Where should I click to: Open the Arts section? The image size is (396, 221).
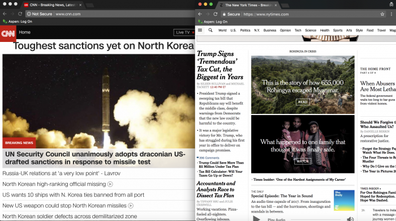coord(349,31)
